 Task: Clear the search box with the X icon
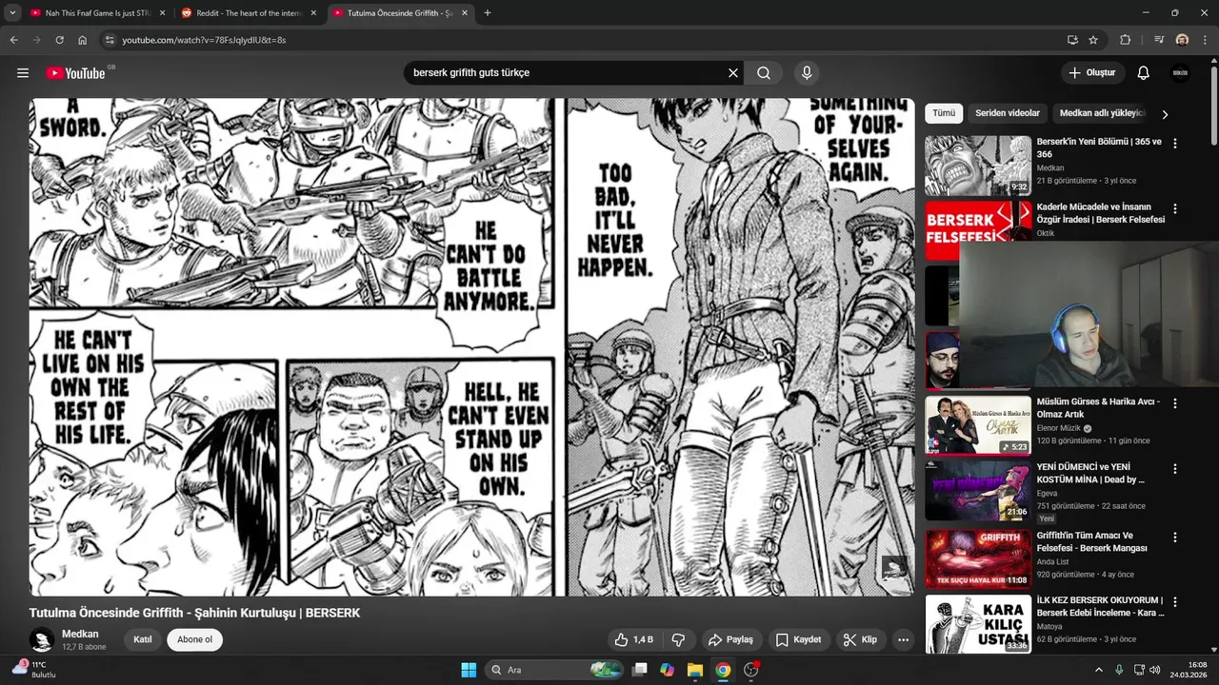click(733, 73)
